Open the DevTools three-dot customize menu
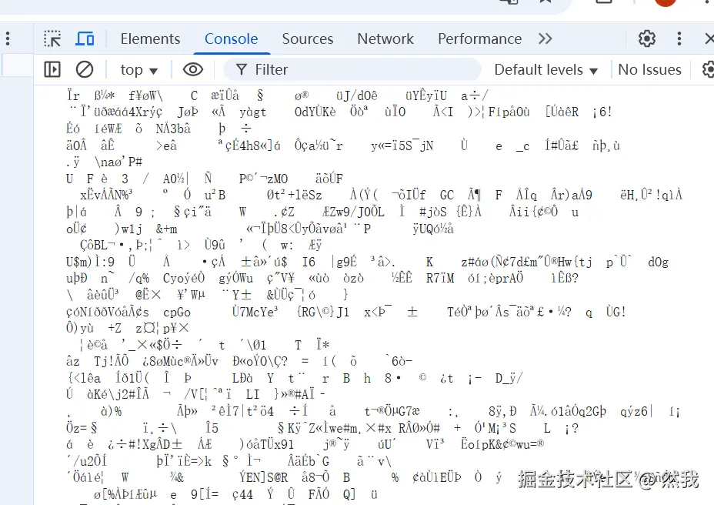 (x=679, y=38)
